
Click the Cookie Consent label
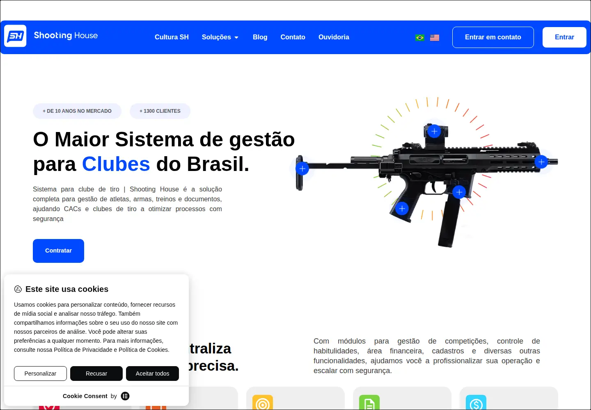(85, 396)
